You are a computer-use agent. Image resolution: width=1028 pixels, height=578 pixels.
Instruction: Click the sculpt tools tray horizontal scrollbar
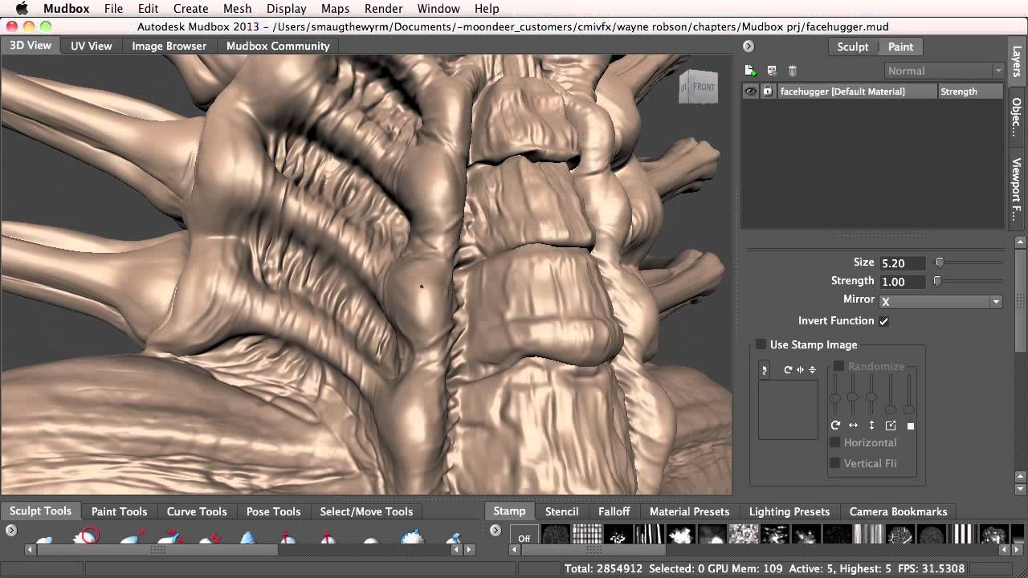(x=157, y=550)
